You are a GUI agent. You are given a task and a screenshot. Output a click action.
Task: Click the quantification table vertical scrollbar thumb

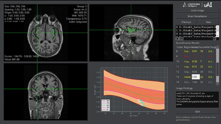pos(218,56)
